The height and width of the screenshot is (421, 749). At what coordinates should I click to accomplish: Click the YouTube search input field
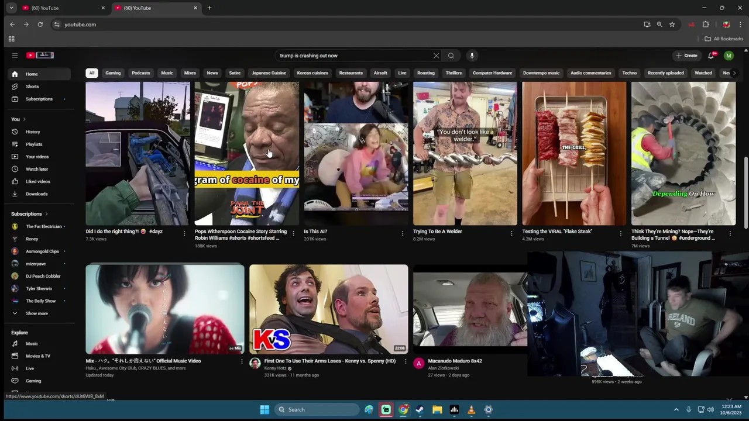click(354, 56)
